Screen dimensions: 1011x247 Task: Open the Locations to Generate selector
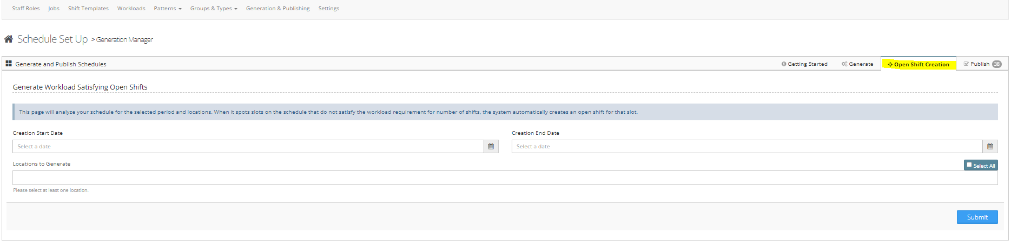(x=505, y=178)
